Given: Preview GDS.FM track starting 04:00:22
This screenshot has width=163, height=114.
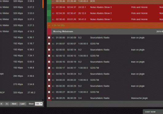Looking at the screenshot, I should click(x=53, y=80).
